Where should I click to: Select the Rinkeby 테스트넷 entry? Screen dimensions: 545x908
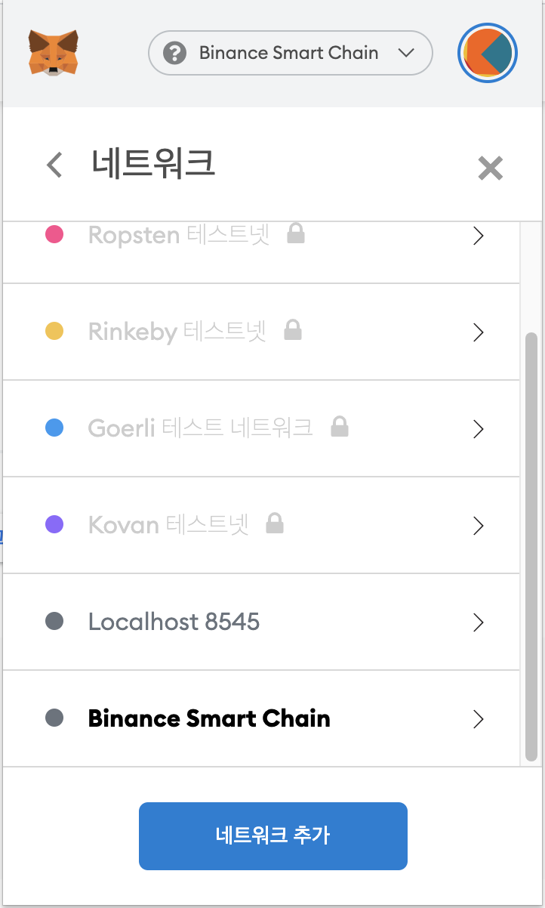point(261,332)
